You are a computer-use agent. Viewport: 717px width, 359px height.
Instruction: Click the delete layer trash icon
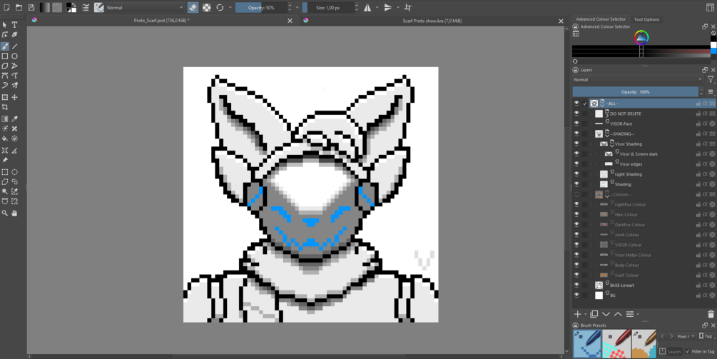(711, 314)
